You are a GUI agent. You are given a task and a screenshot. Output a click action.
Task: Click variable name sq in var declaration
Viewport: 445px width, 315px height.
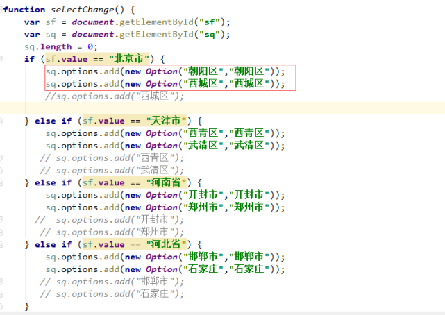(51, 34)
